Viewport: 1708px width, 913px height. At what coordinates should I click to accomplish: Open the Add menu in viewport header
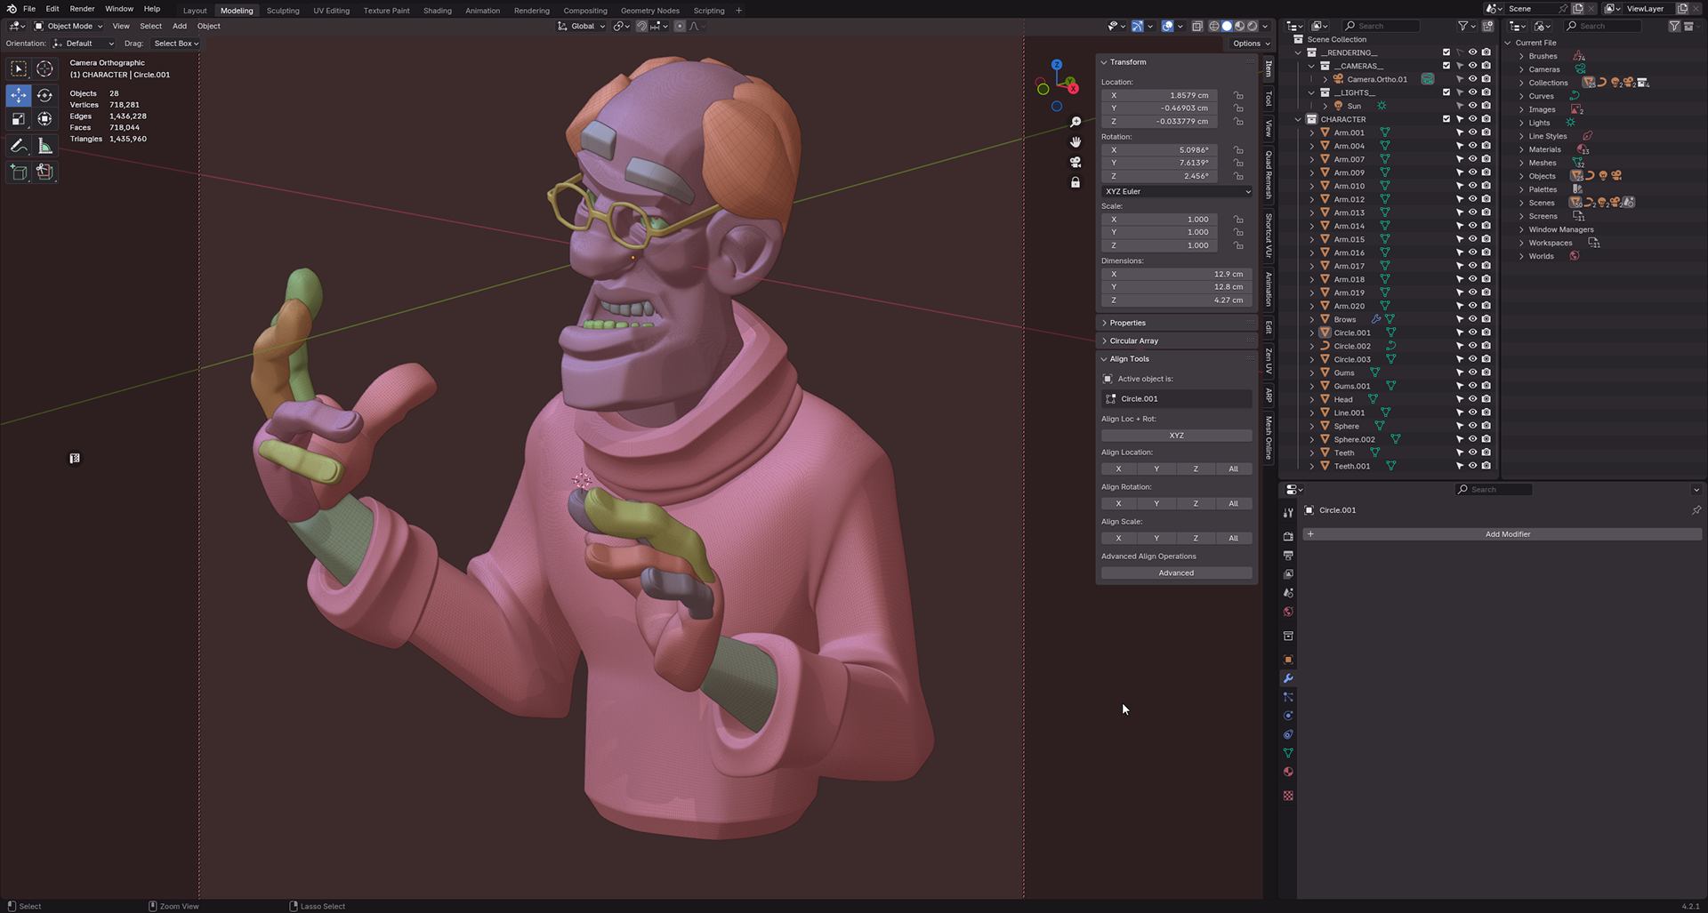(x=180, y=26)
